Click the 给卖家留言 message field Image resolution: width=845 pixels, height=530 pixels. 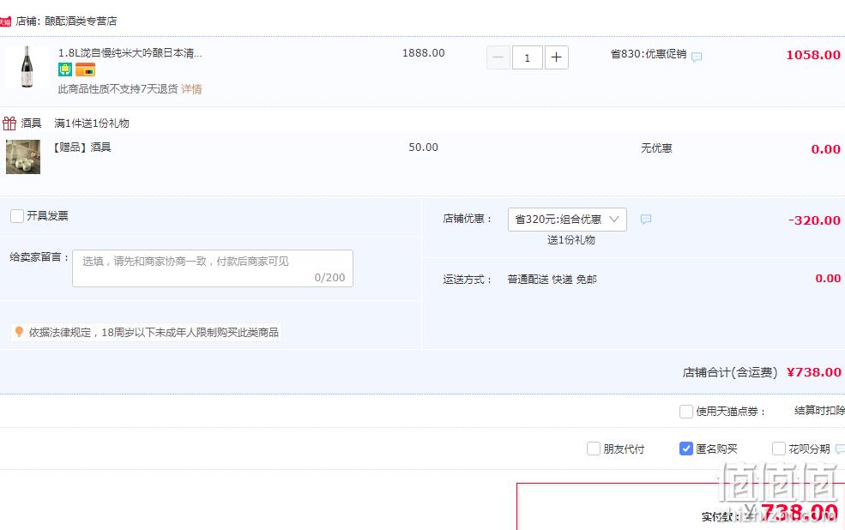(x=213, y=268)
